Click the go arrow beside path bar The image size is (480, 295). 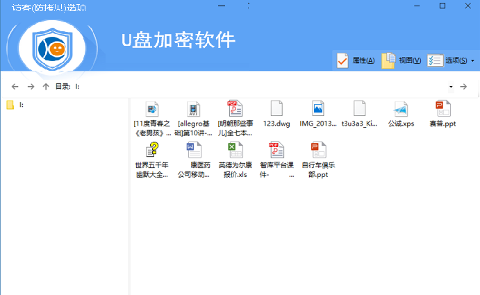[463, 87]
